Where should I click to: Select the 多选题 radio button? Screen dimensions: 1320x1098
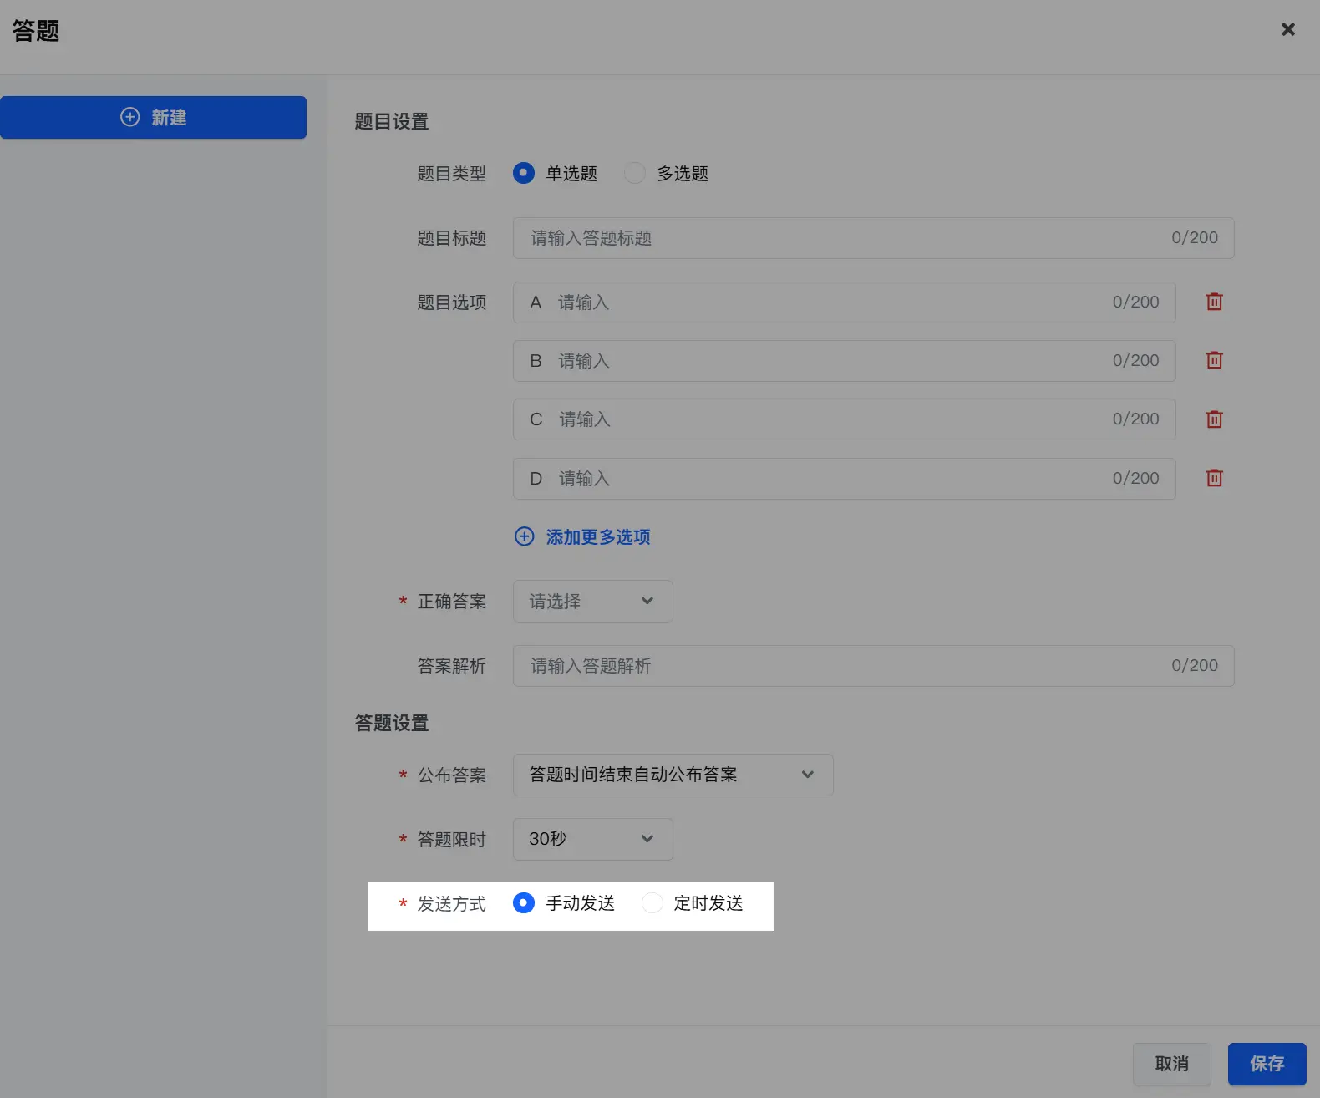(x=635, y=173)
